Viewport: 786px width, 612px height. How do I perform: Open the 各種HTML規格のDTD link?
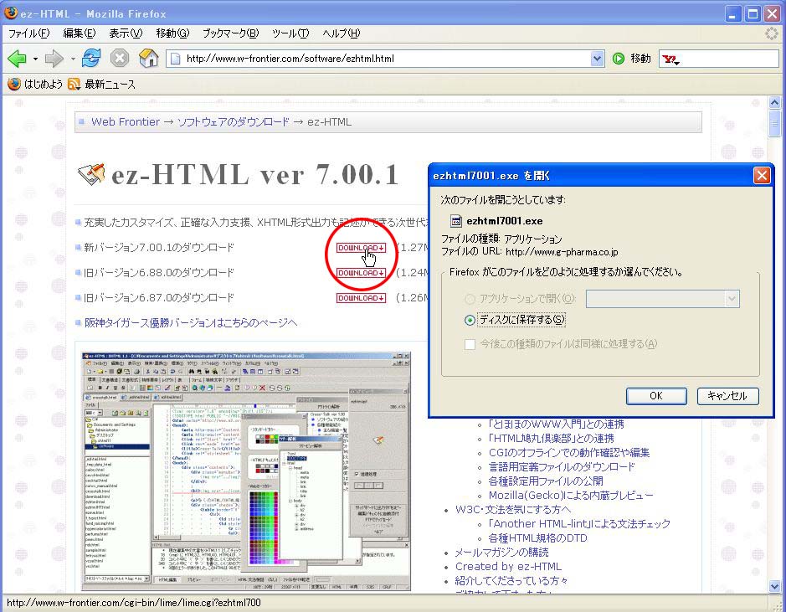538,538
